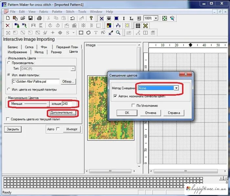
Task: Click the New pattern icon
Action: tap(8, 18)
